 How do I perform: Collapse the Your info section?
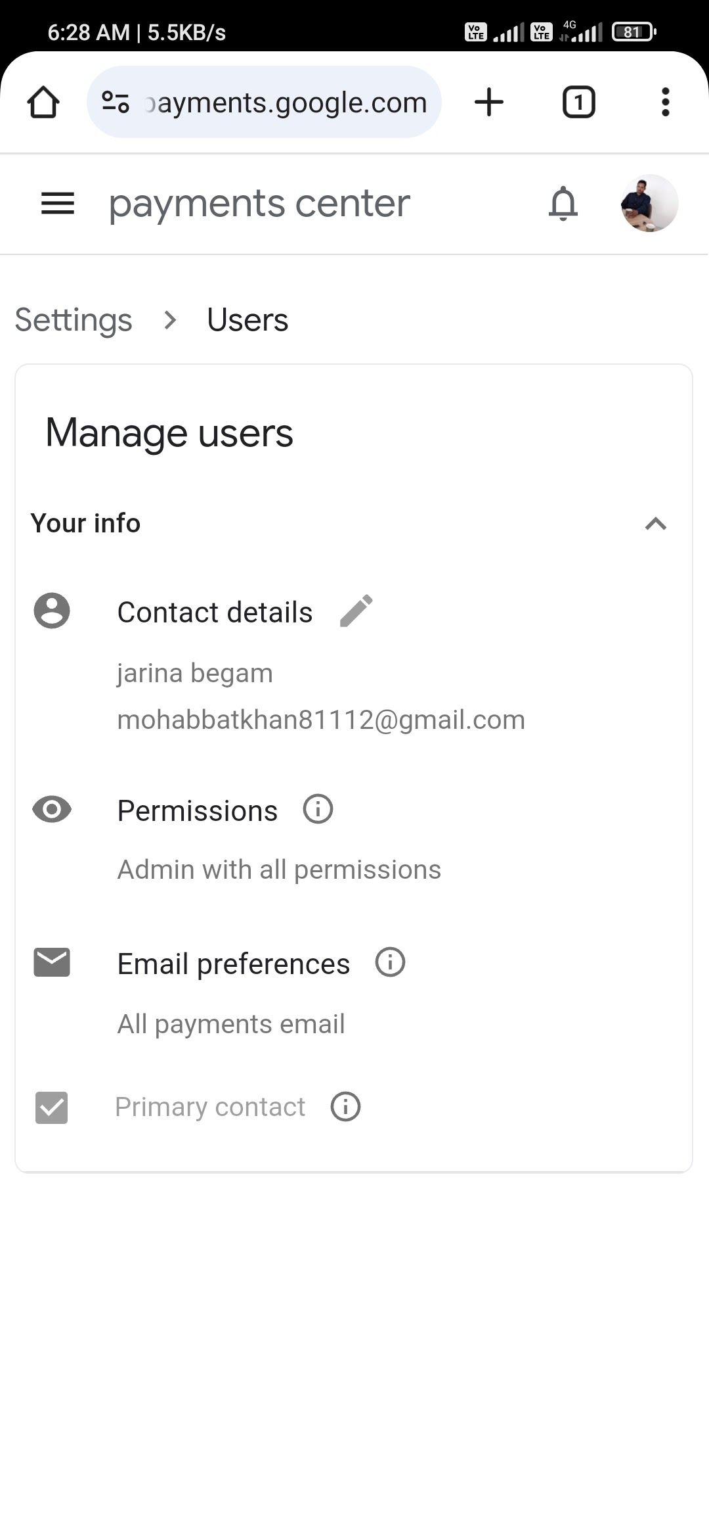coord(655,524)
